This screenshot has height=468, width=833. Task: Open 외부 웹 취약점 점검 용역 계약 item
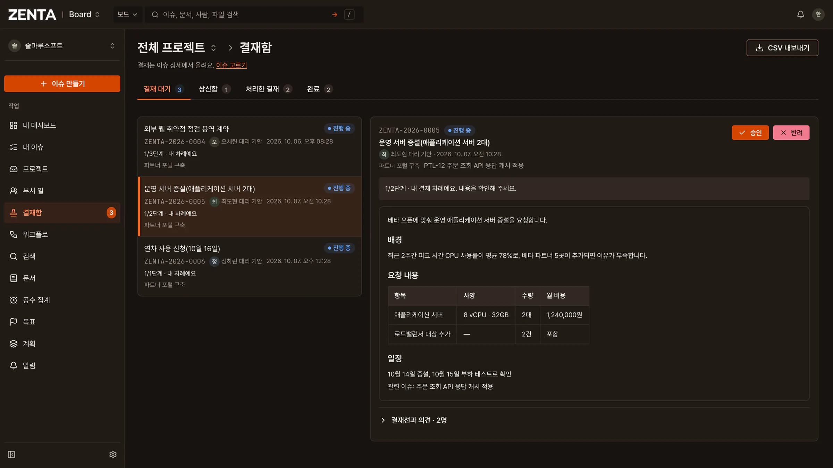[x=250, y=147]
